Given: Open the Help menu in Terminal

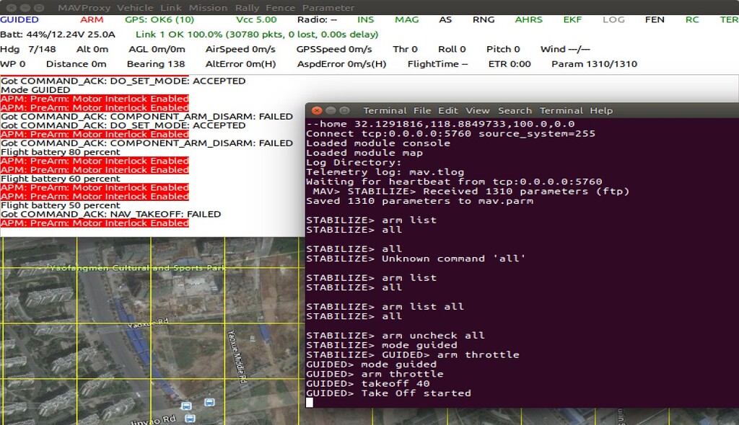Looking at the screenshot, I should point(601,110).
